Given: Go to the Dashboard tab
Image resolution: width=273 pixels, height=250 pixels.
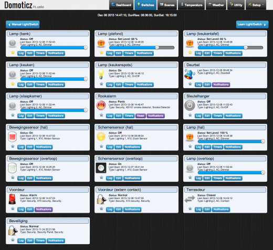Looking at the screenshot, I should pos(122,5).
